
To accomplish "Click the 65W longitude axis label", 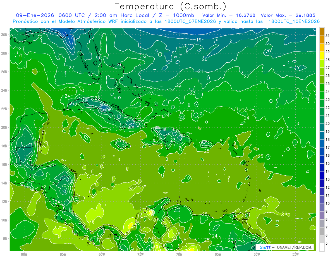I will (x=218, y=254).
